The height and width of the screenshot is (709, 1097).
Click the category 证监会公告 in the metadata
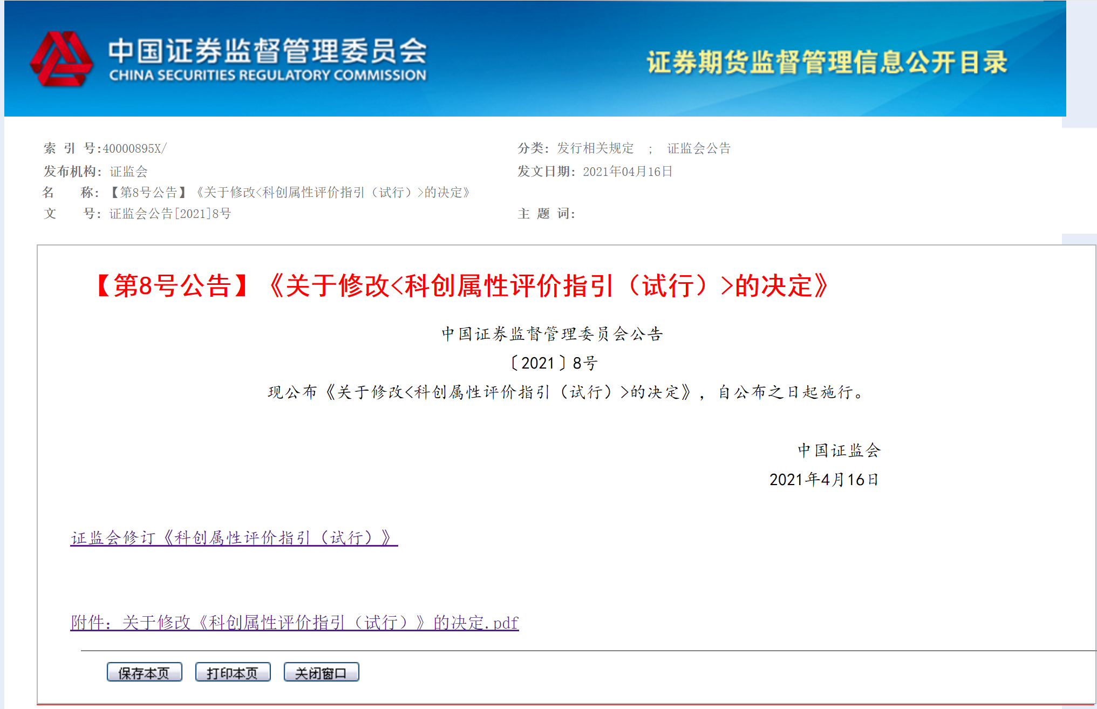[699, 148]
